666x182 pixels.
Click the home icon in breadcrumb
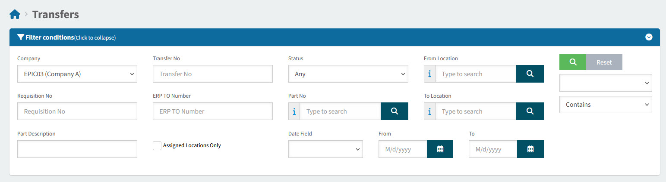15,15
